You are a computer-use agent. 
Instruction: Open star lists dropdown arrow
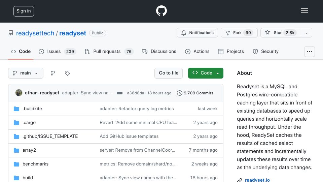(x=307, y=33)
